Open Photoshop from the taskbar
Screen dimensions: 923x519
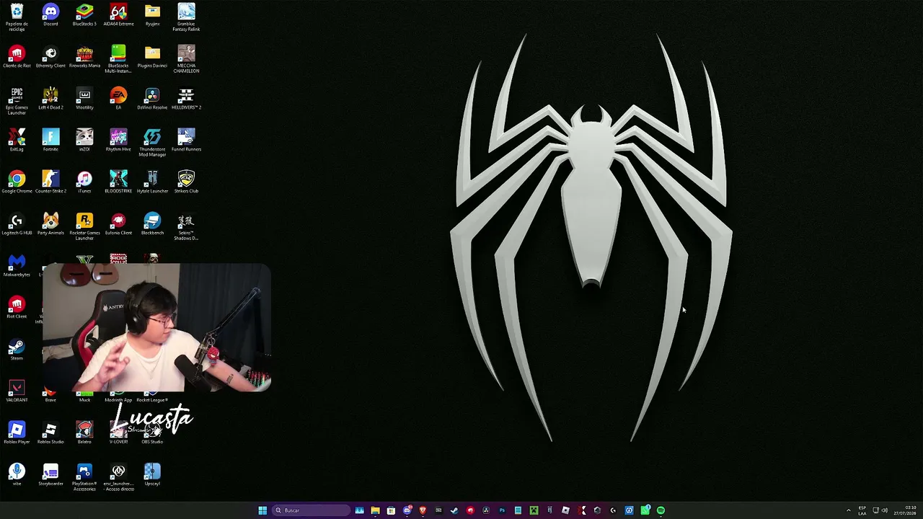(x=502, y=510)
